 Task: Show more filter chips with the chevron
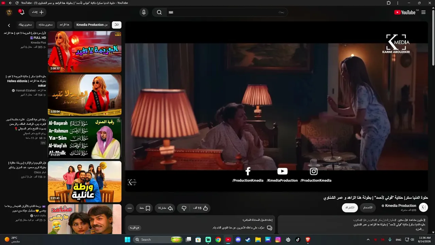point(9,25)
